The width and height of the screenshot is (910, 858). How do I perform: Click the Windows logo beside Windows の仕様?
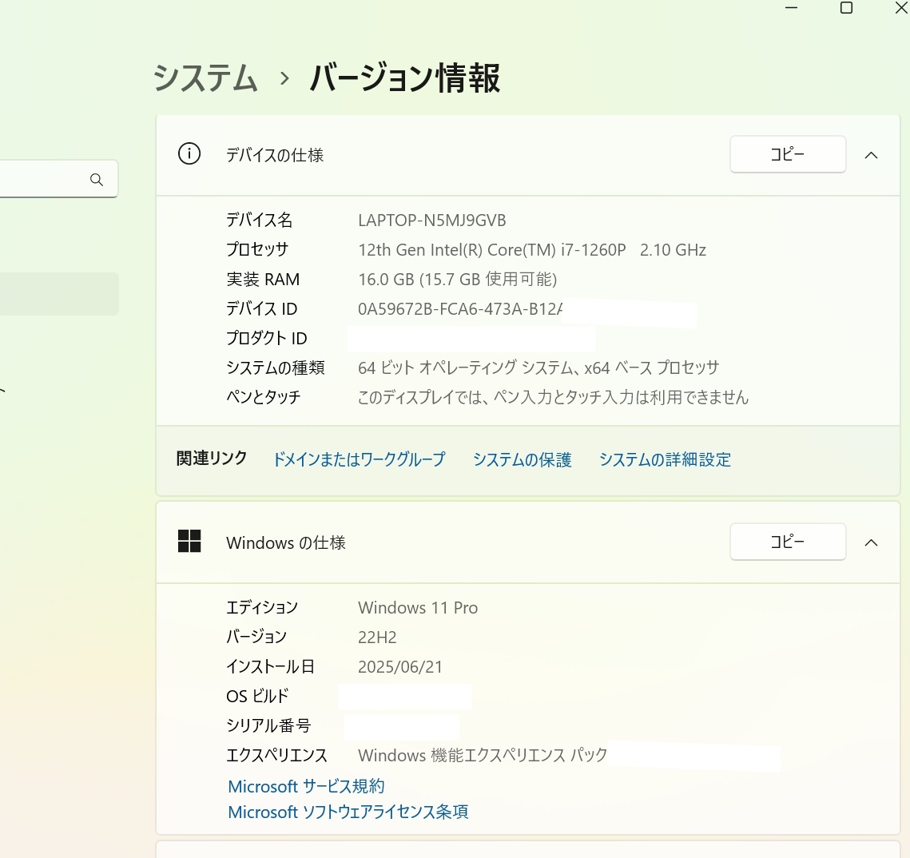point(189,542)
